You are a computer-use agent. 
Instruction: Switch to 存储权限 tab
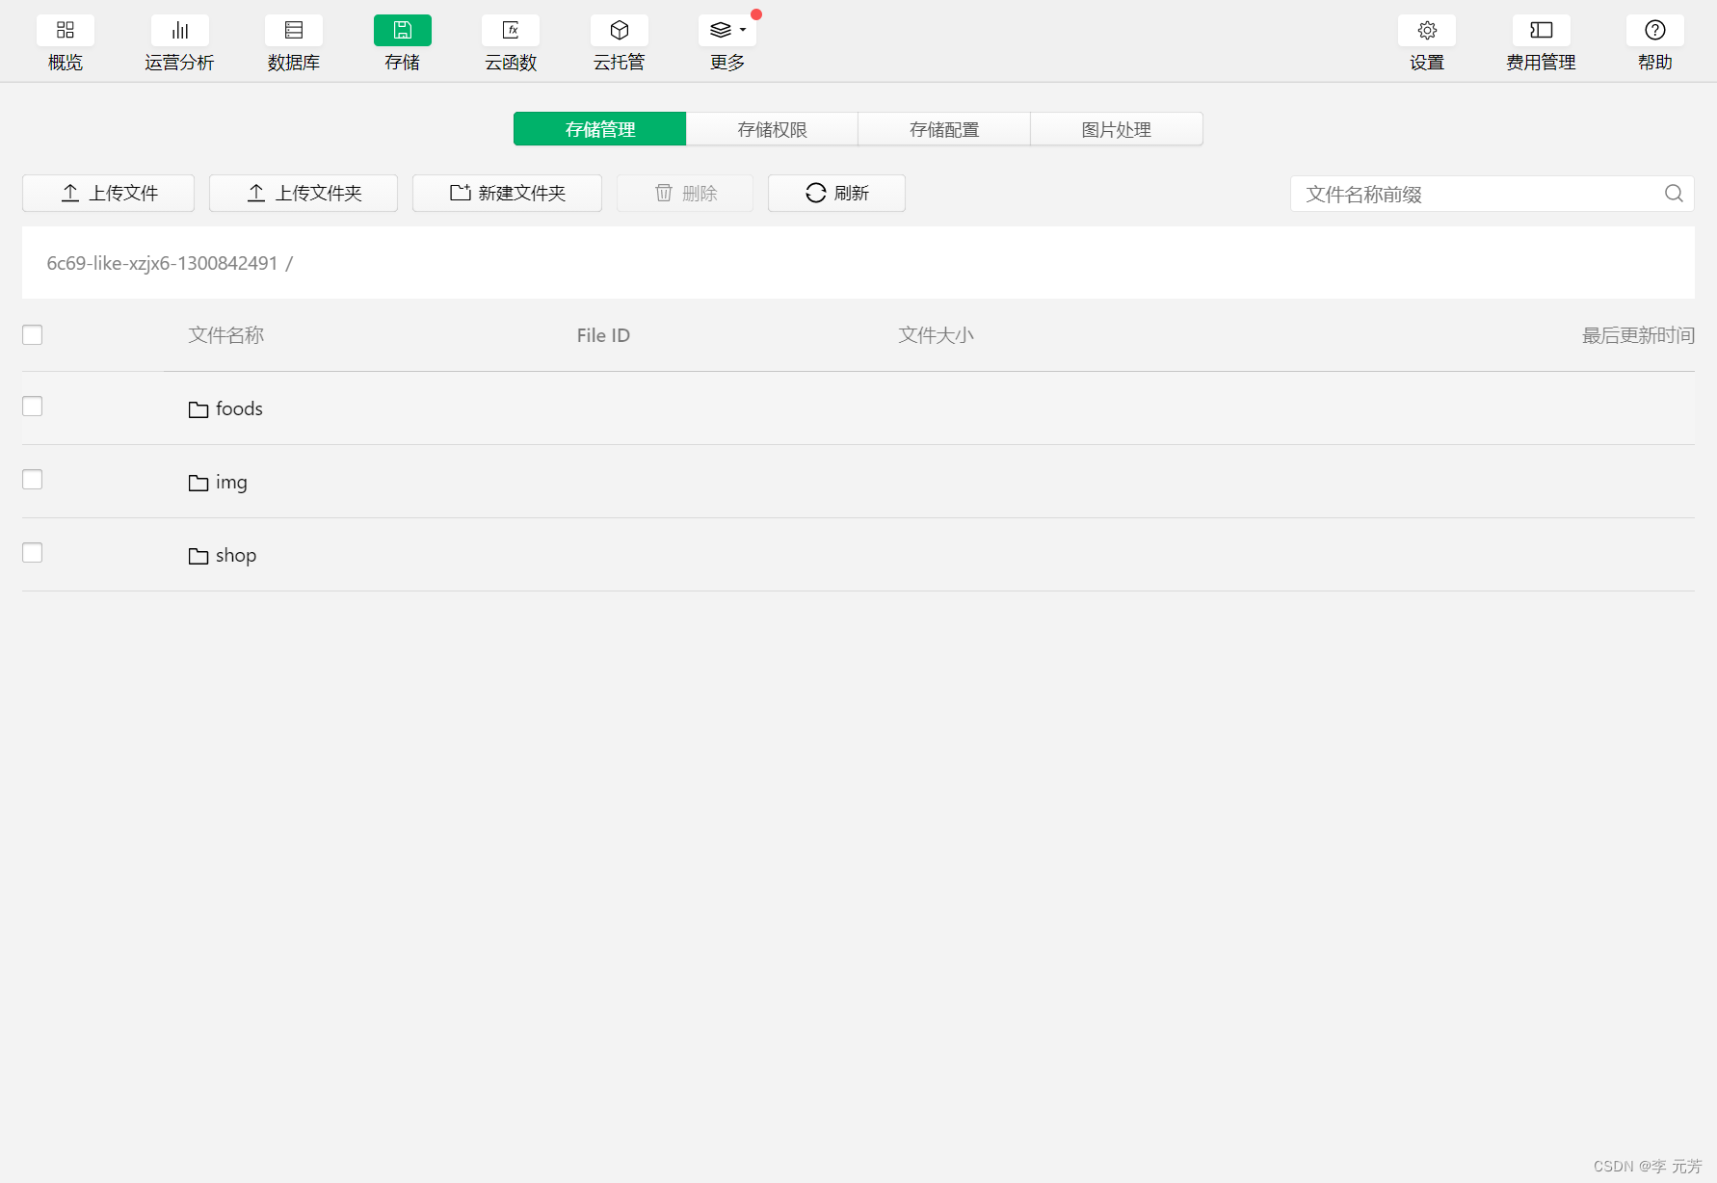pyautogui.click(x=772, y=129)
